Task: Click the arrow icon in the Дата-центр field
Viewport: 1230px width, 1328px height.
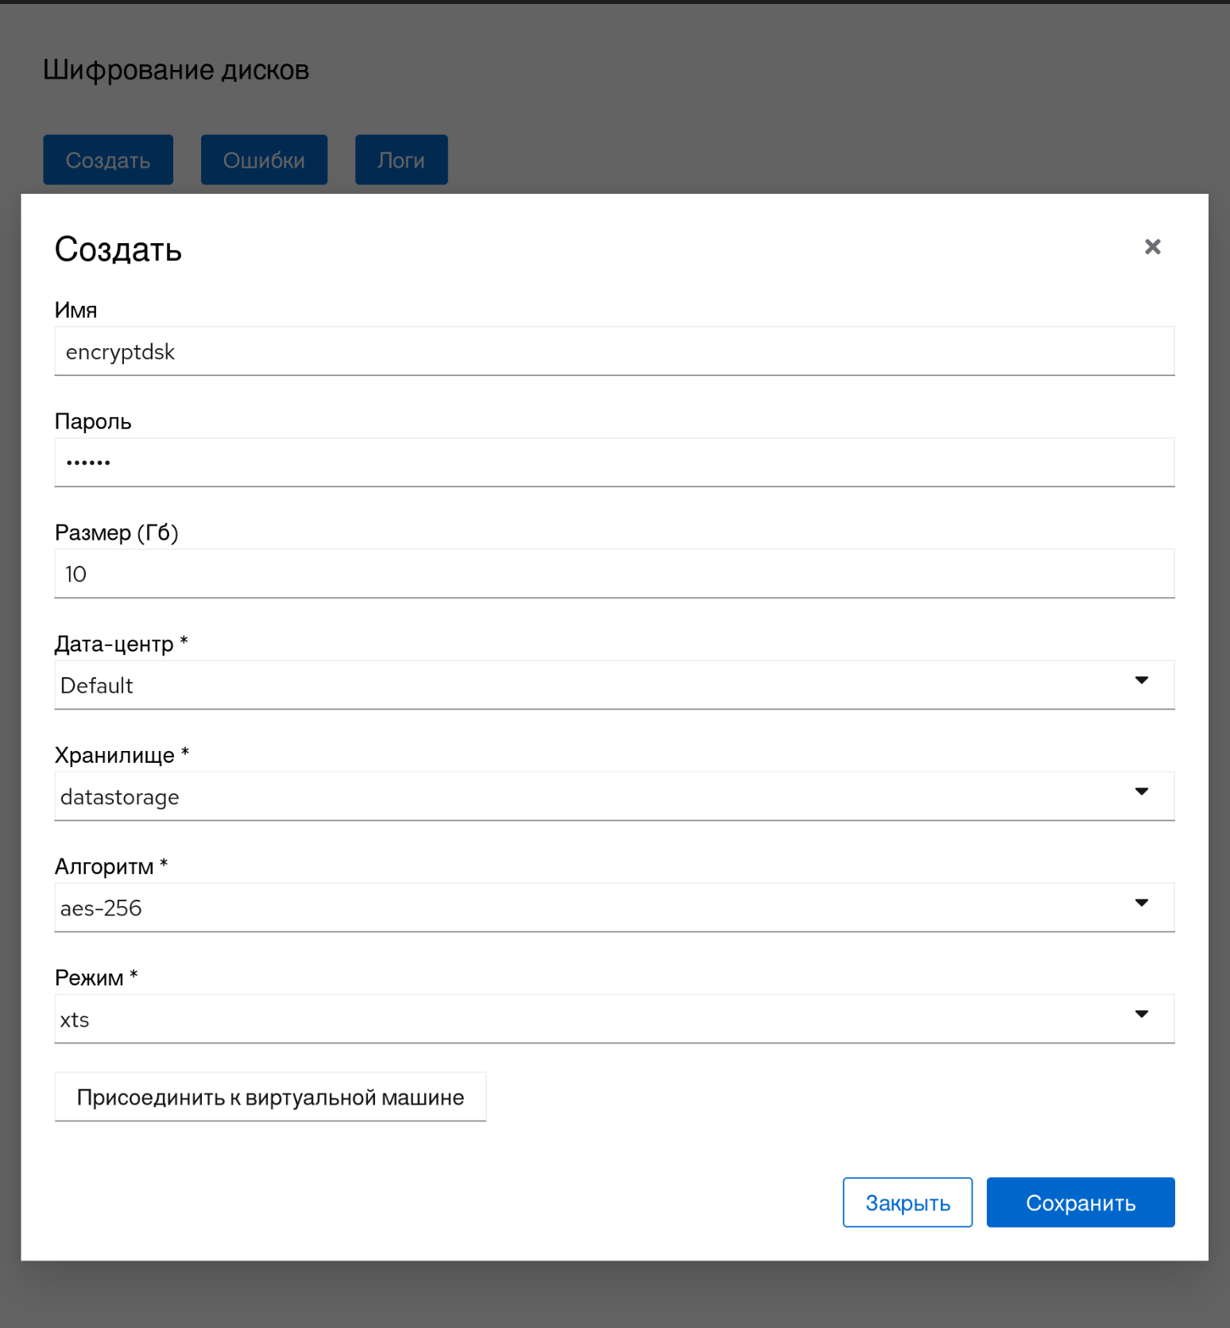Action: 1141,680
